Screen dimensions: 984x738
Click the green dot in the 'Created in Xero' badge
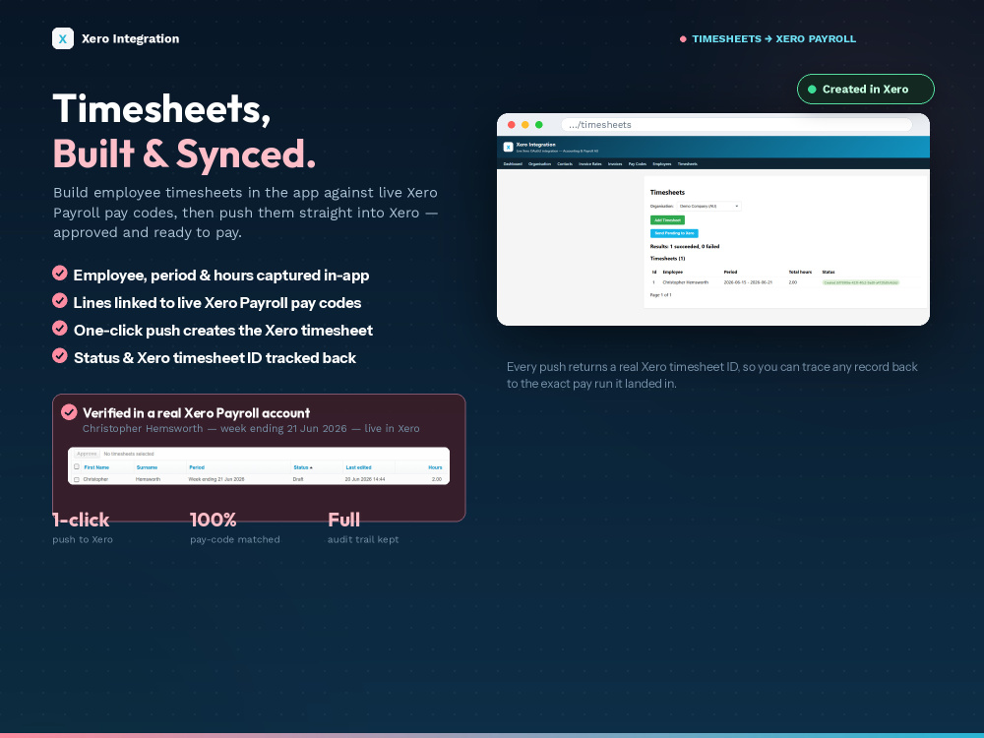pos(812,90)
